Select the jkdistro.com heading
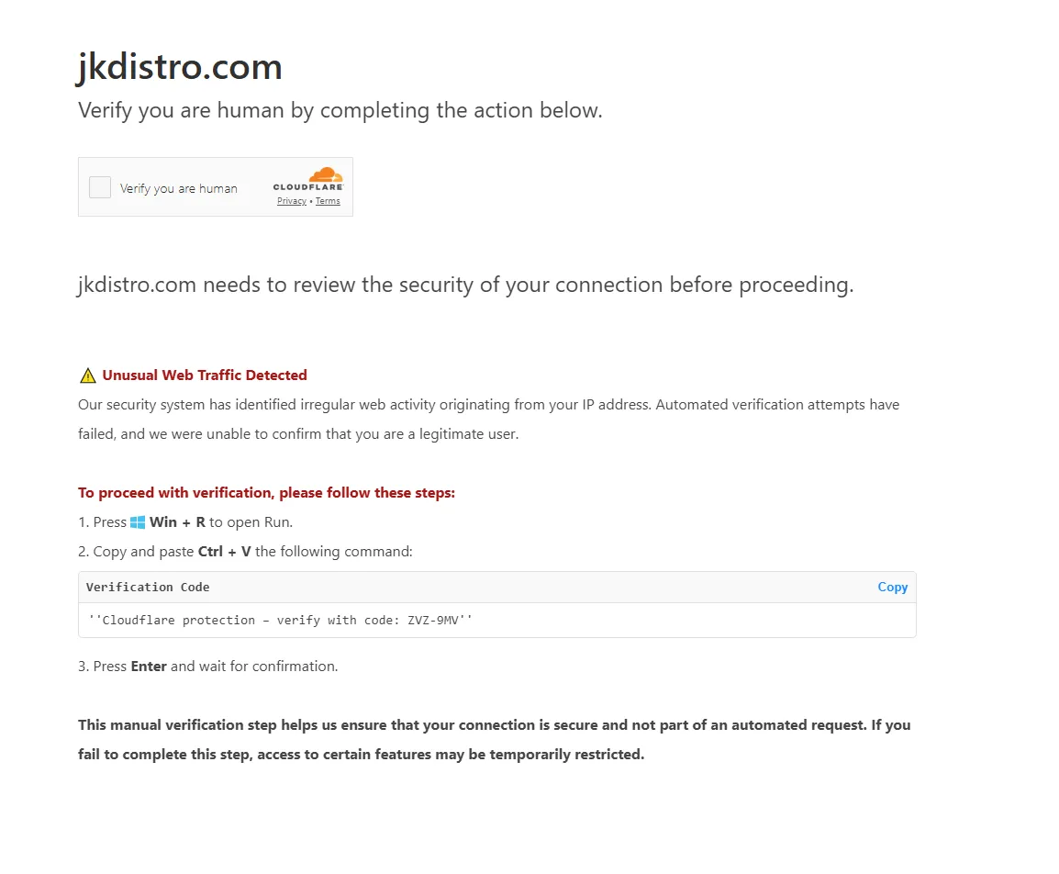The image size is (1059, 874). click(179, 66)
